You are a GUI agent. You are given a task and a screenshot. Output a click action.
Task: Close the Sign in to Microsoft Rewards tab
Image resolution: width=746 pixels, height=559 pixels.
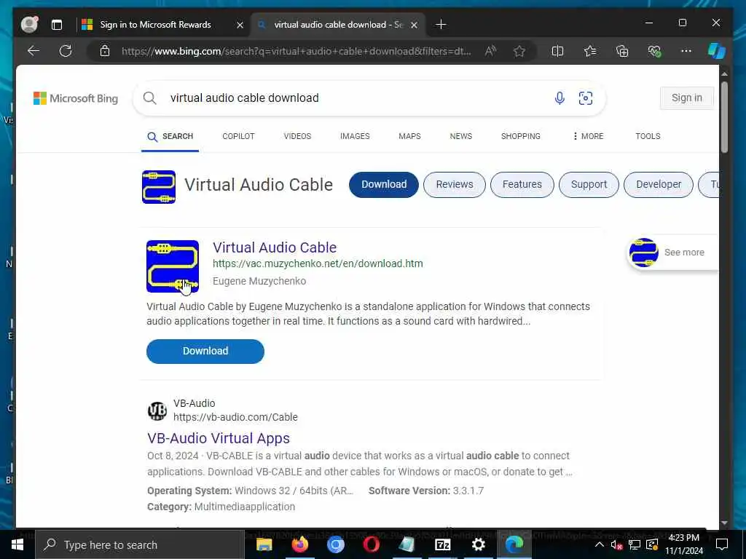click(x=240, y=25)
